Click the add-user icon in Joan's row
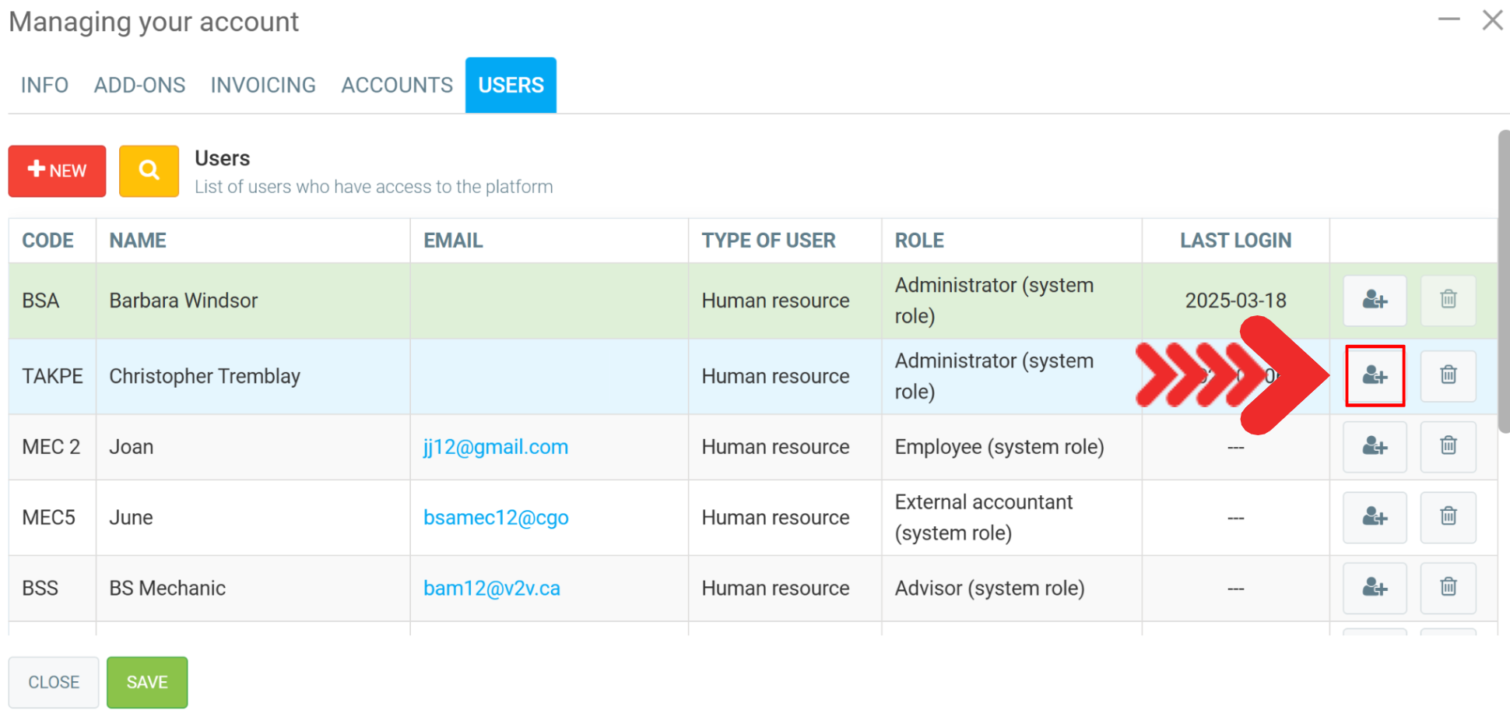1510x714 pixels. 1374,447
